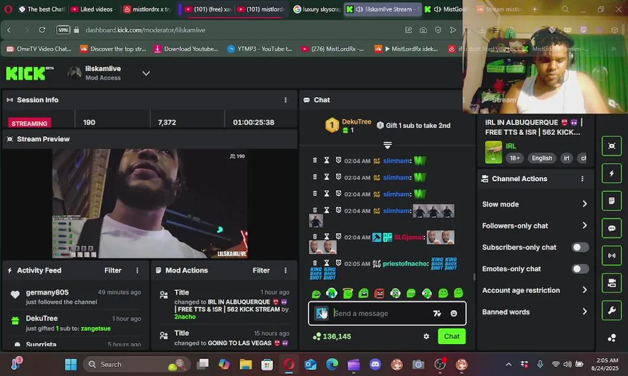Viewport: 628px width, 376px height.
Task: Switch to the Liked videos browser tab
Action: [x=93, y=9]
